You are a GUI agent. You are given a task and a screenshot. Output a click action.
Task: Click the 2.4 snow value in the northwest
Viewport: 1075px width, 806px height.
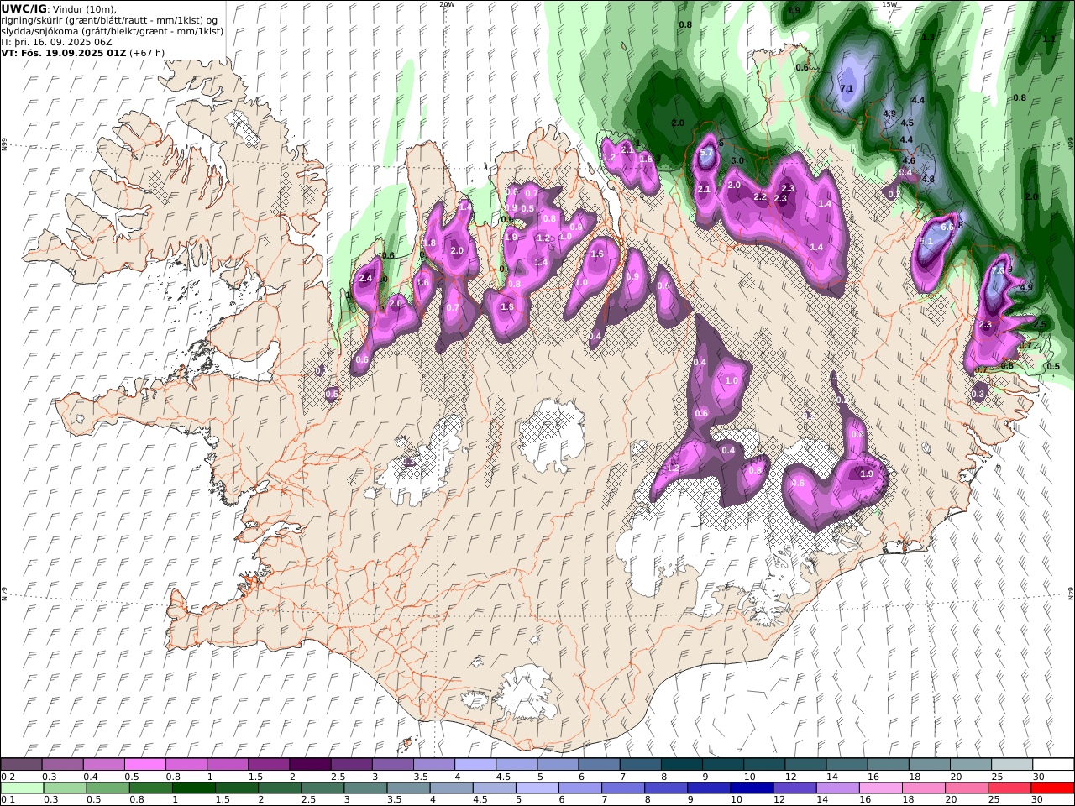365,278
